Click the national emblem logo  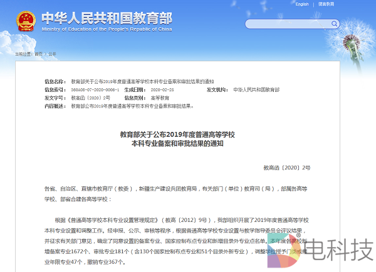[x=26, y=21]
